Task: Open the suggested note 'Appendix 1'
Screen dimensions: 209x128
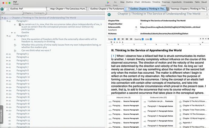Action: pyautogui.click(x=187, y=123)
